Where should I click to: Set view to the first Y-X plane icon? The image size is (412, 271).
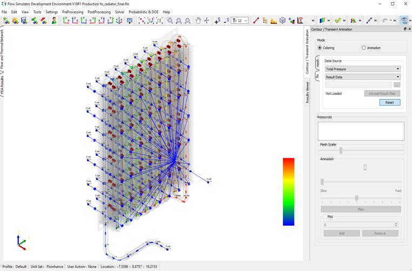(66, 21)
